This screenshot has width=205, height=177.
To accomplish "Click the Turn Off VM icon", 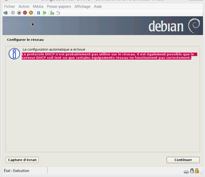I will (x=19, y=13).
